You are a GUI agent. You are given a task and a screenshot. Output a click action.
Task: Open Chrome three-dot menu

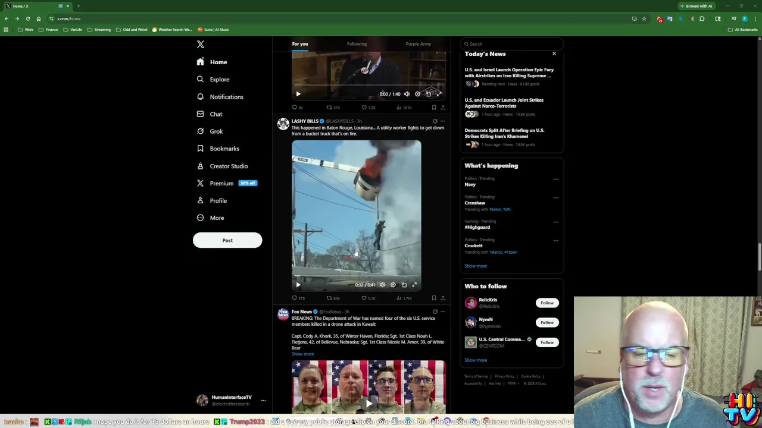pos(755,18)
